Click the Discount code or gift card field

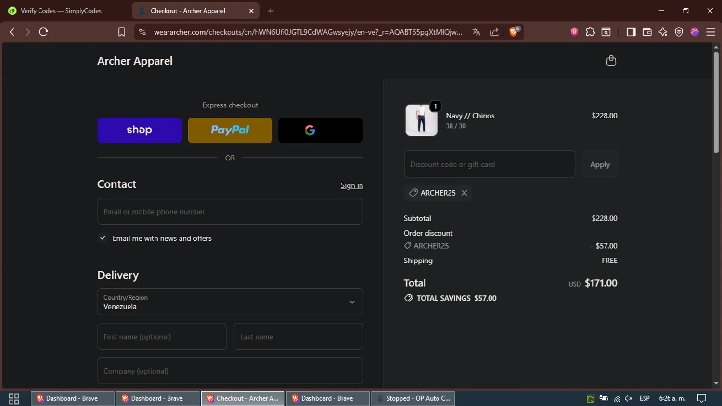point(490,164)
